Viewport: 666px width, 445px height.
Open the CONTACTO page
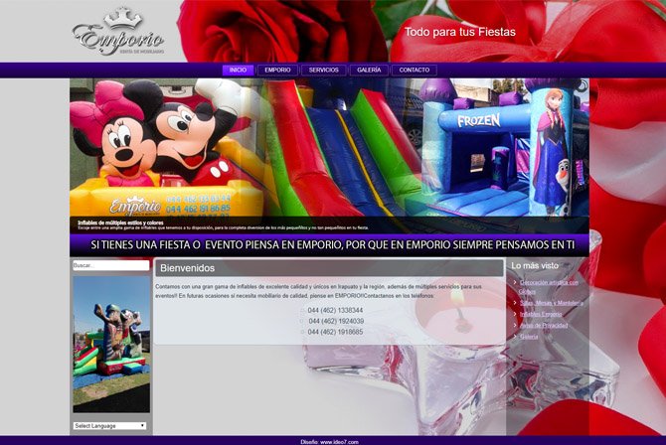(x=414, y=71)
